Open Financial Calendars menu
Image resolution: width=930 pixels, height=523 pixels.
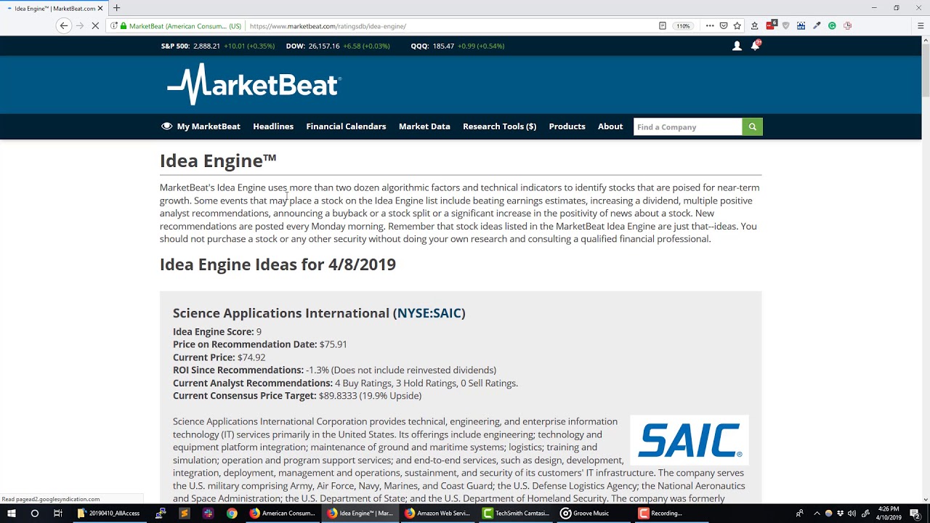click(x=346, y=126)
